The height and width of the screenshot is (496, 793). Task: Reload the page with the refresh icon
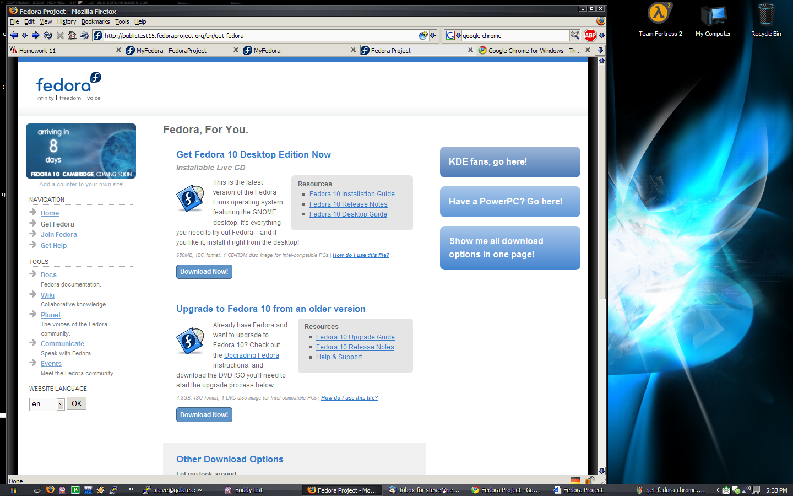coord(48,35)
